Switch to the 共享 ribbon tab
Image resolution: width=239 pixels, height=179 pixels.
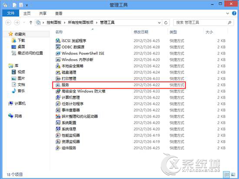coord(43,14)
